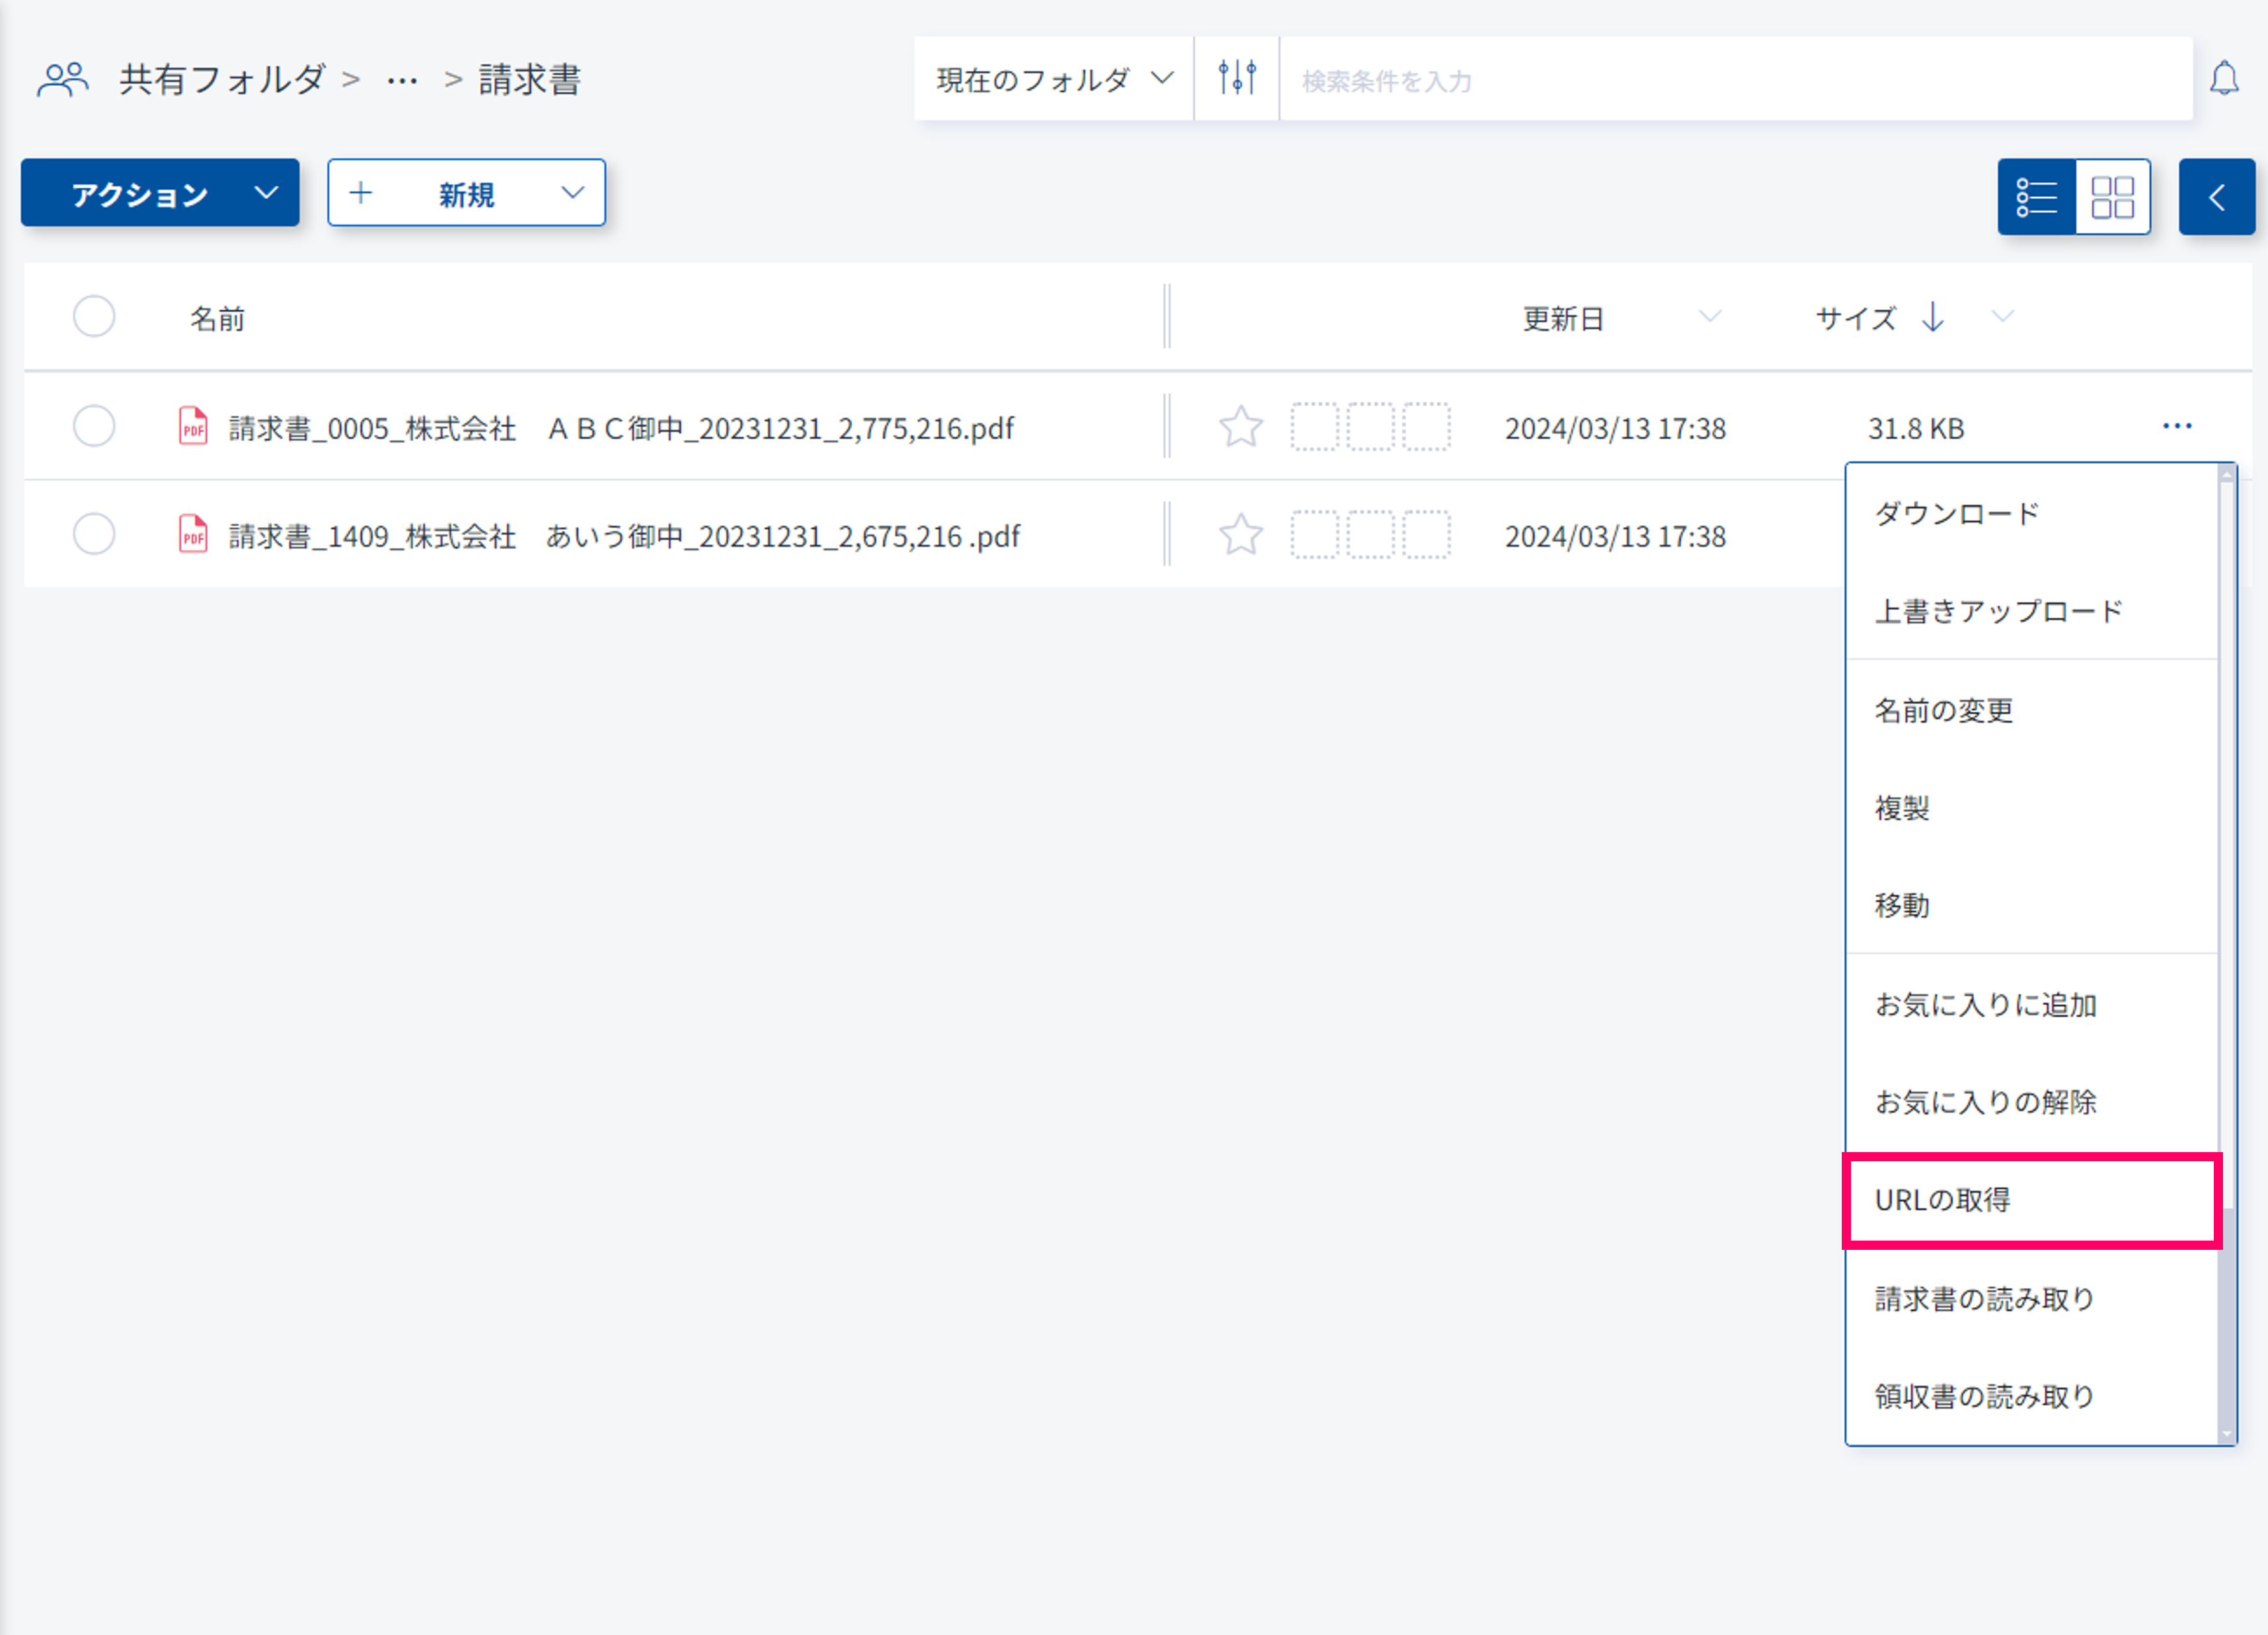Collapse the side panel arrow button
Viewport: 2268px width, 1635px height.
(x=2216, y=197)
